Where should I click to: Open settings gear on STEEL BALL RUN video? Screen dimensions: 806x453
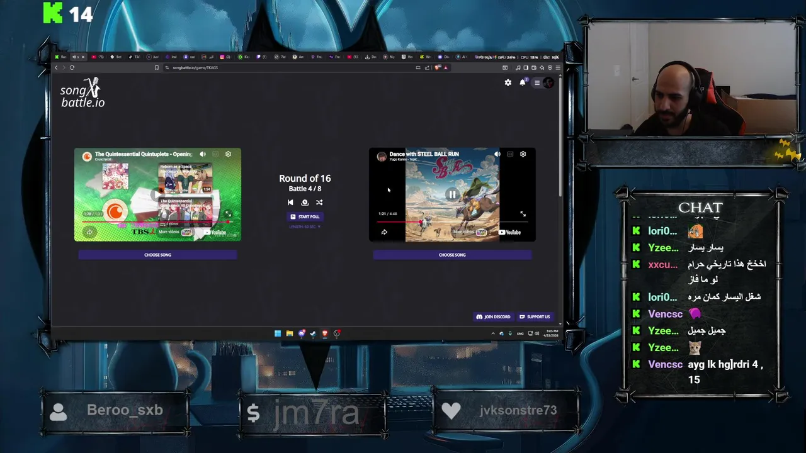click(523, 154)
